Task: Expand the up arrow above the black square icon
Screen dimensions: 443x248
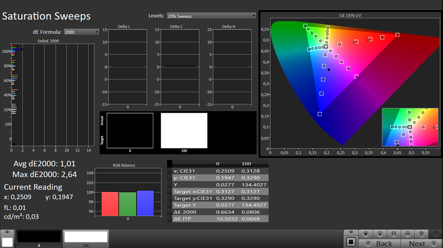Action: tap(351, 233)
